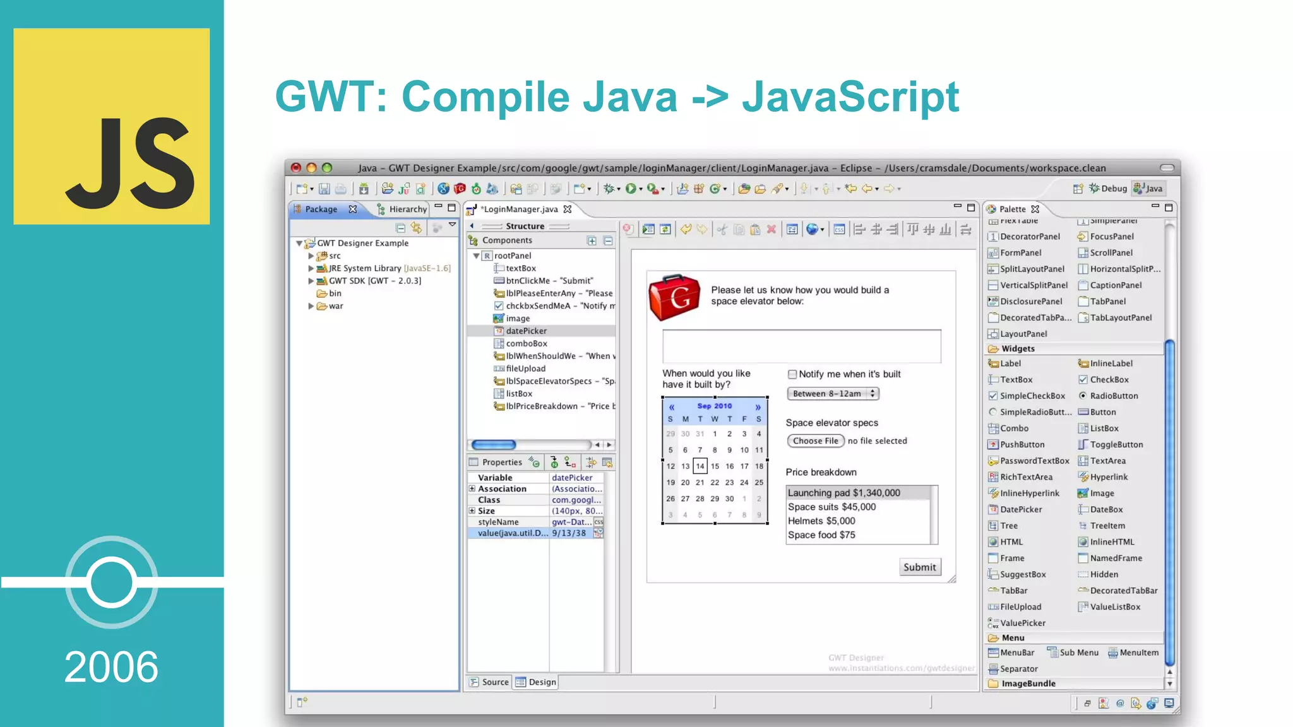
Task: Collapse the GWT Designer Example project
Action: pyautogui.click(x=299, y=243)
